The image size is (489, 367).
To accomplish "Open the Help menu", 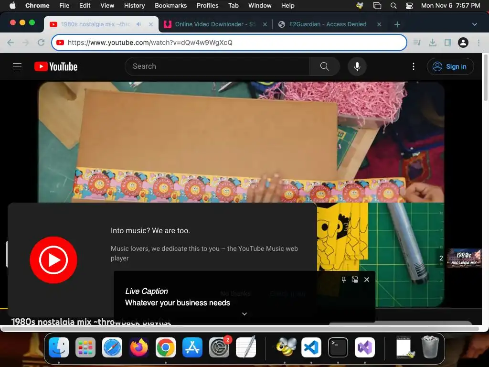I will tap(287, 5).
